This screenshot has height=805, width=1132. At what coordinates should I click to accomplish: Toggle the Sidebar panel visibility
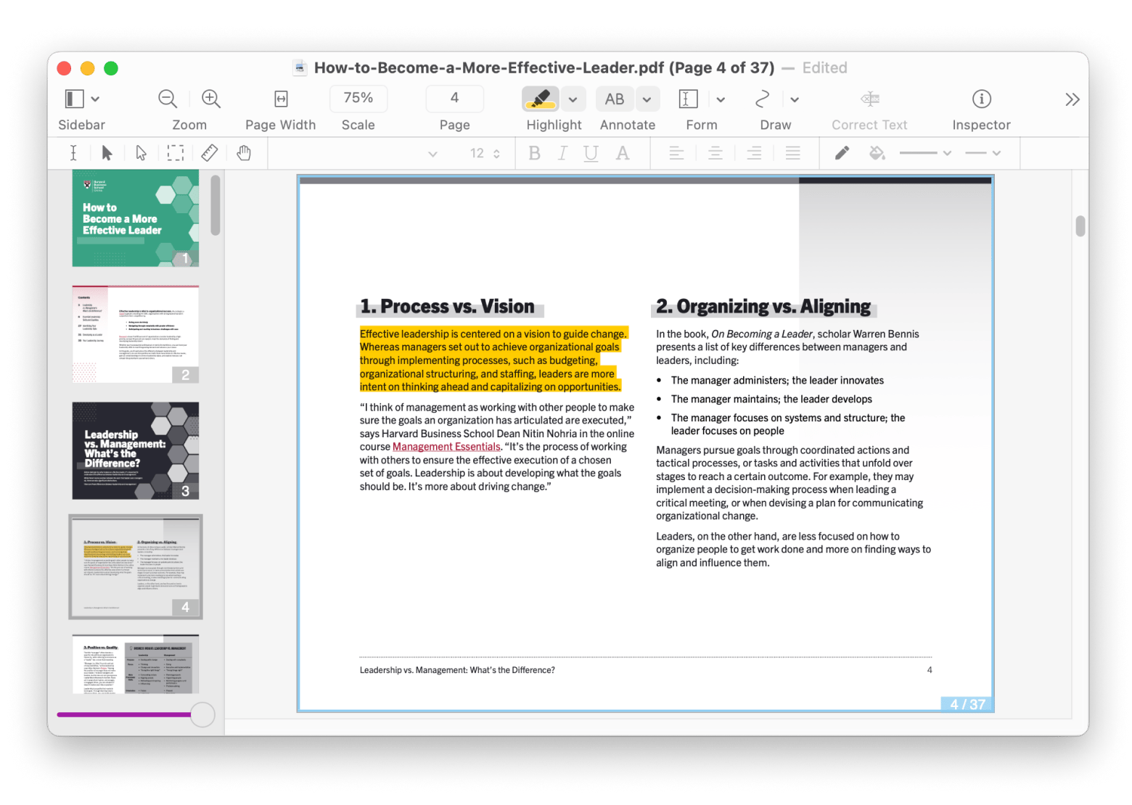[x=75, y=99]
